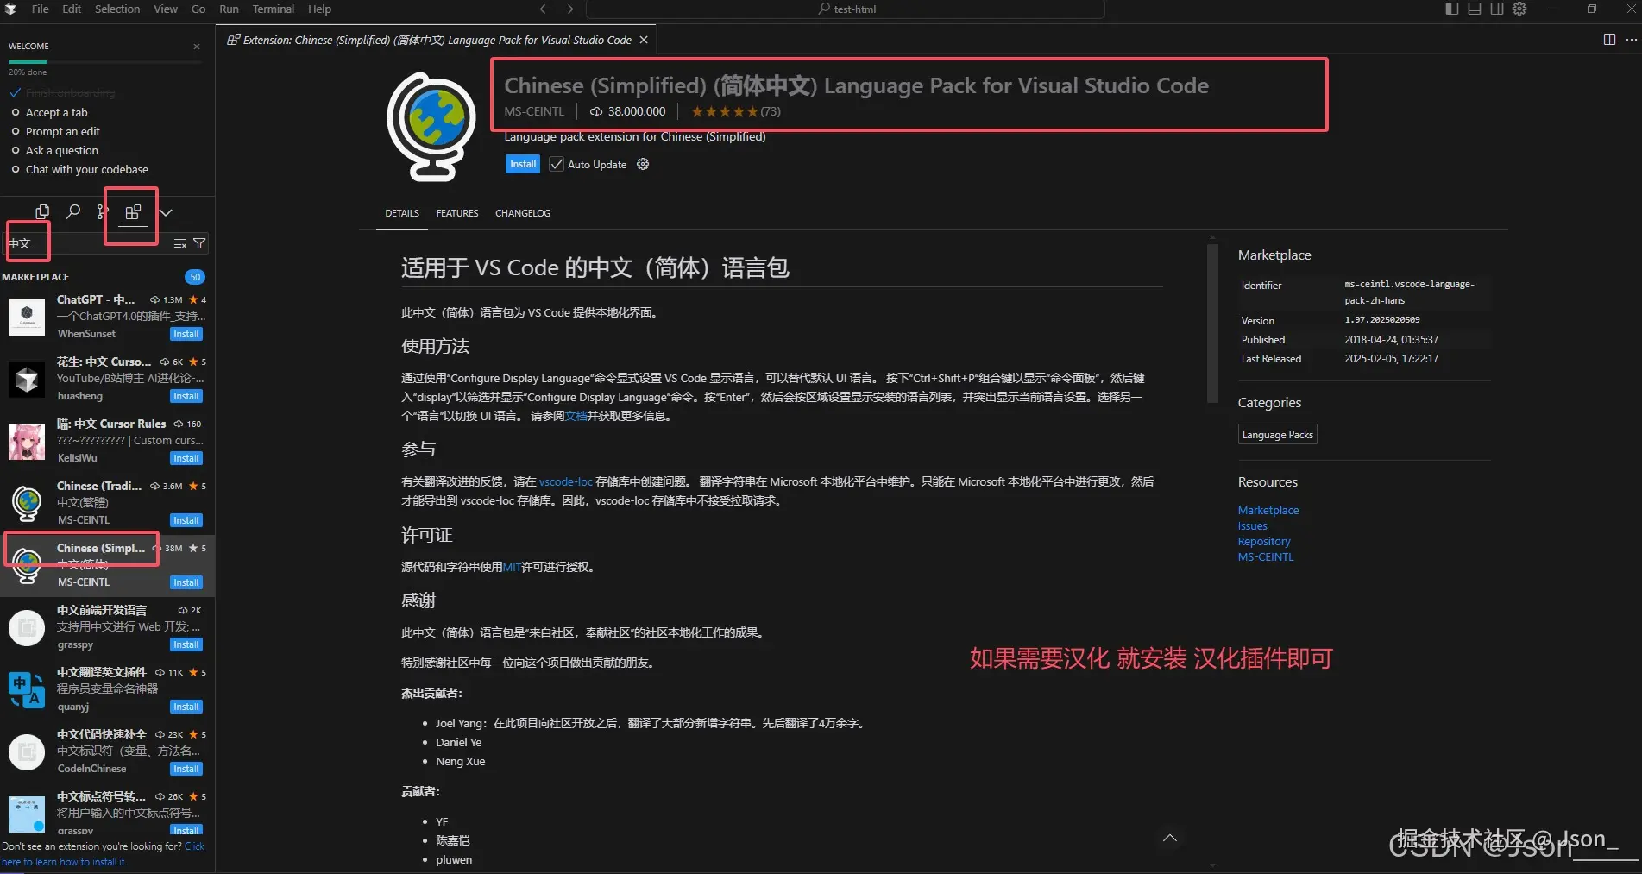
Task: Install the Chinese (Simplified) Language Pack
Action: (x=523, y=164)
